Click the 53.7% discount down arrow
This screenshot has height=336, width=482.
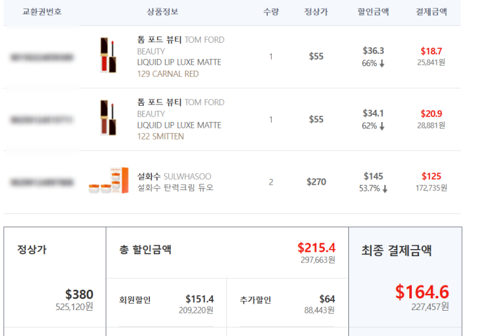tap(385, 189)
